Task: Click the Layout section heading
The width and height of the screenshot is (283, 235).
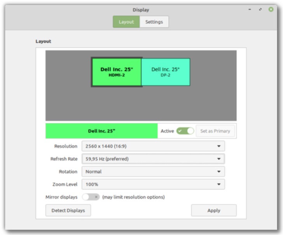Action: pyautogui.click(x=43, y=41)
